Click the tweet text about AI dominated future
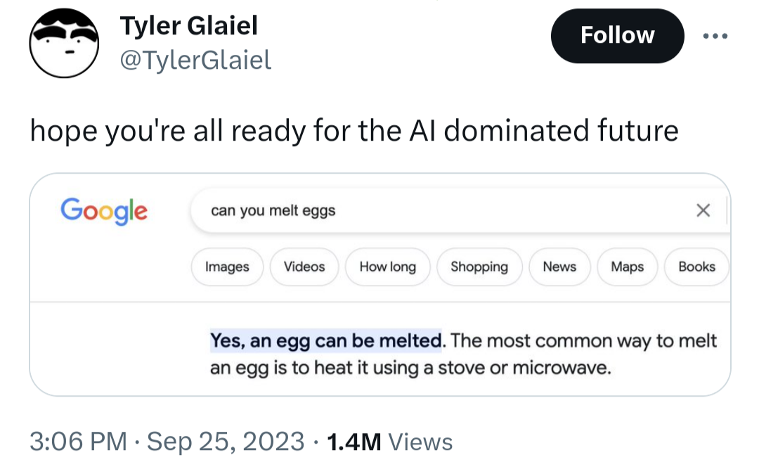This screenshot has height=474, width=759. click(353, 131)
